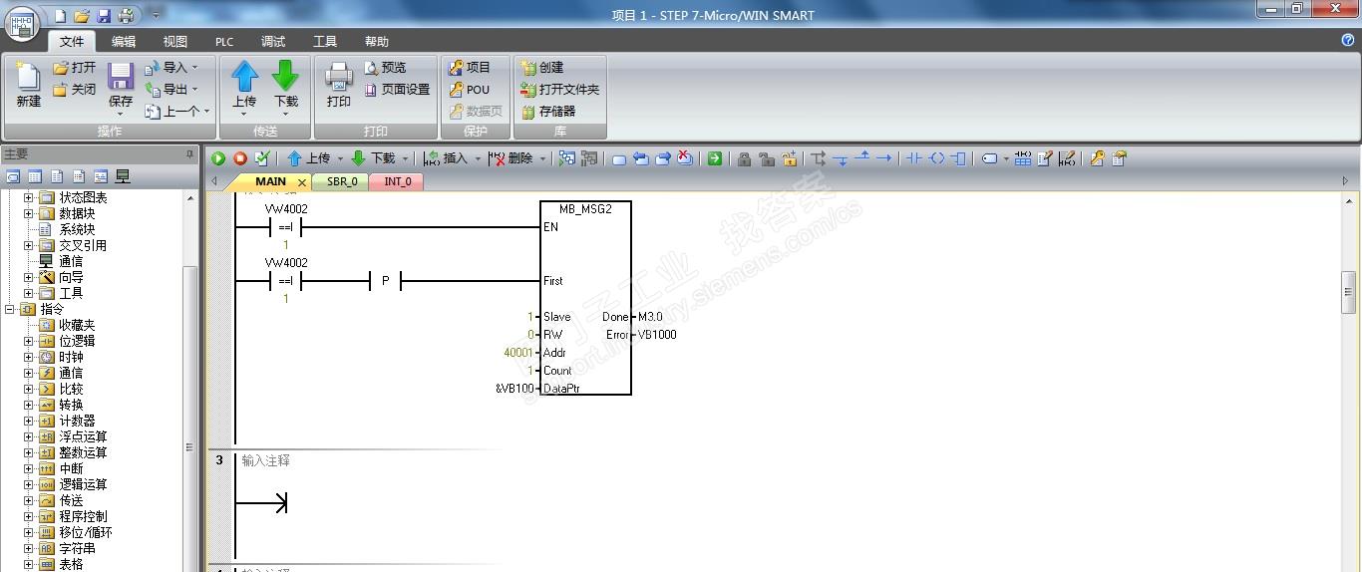This screenshot has height=572, width=1362.
Task: Switch to the 调试 ribbon tab
Action: tap(273, 41)
